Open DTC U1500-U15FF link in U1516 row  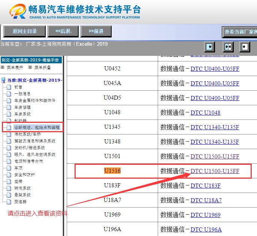pos(215,171)
